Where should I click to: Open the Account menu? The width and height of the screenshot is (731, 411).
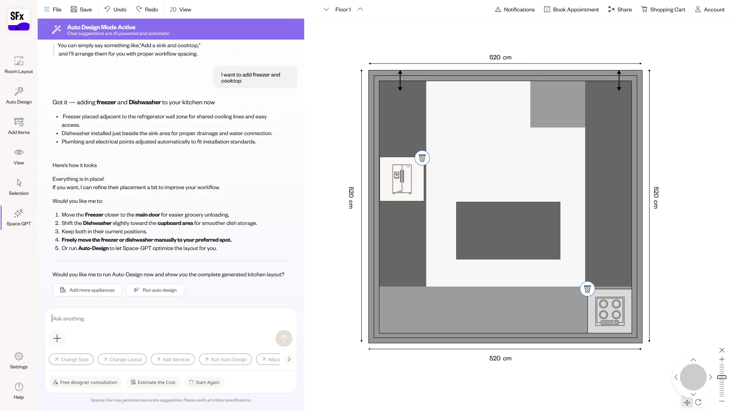pyautogui.click(x=710, y=10)
